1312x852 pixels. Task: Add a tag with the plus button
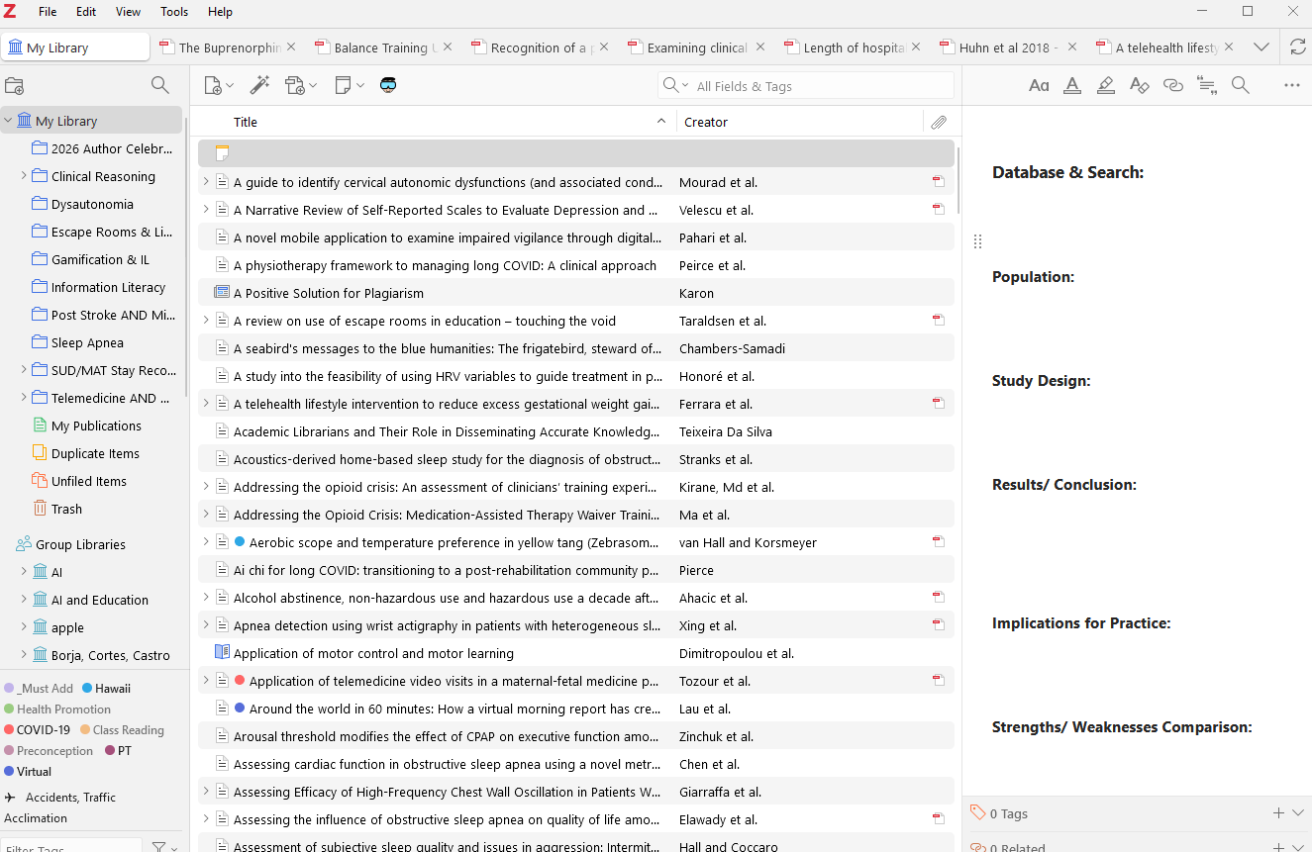click(x=1278, y=812)
